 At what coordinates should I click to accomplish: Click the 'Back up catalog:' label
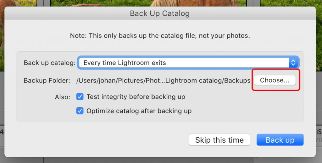[50, 63]
